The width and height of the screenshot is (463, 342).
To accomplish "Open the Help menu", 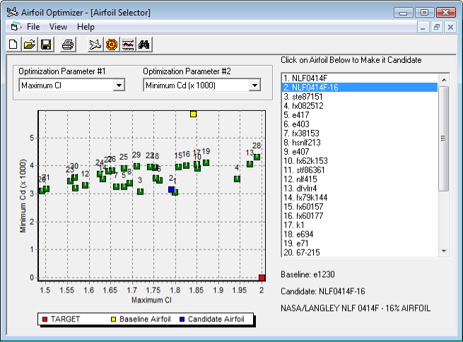I will 86,27.
